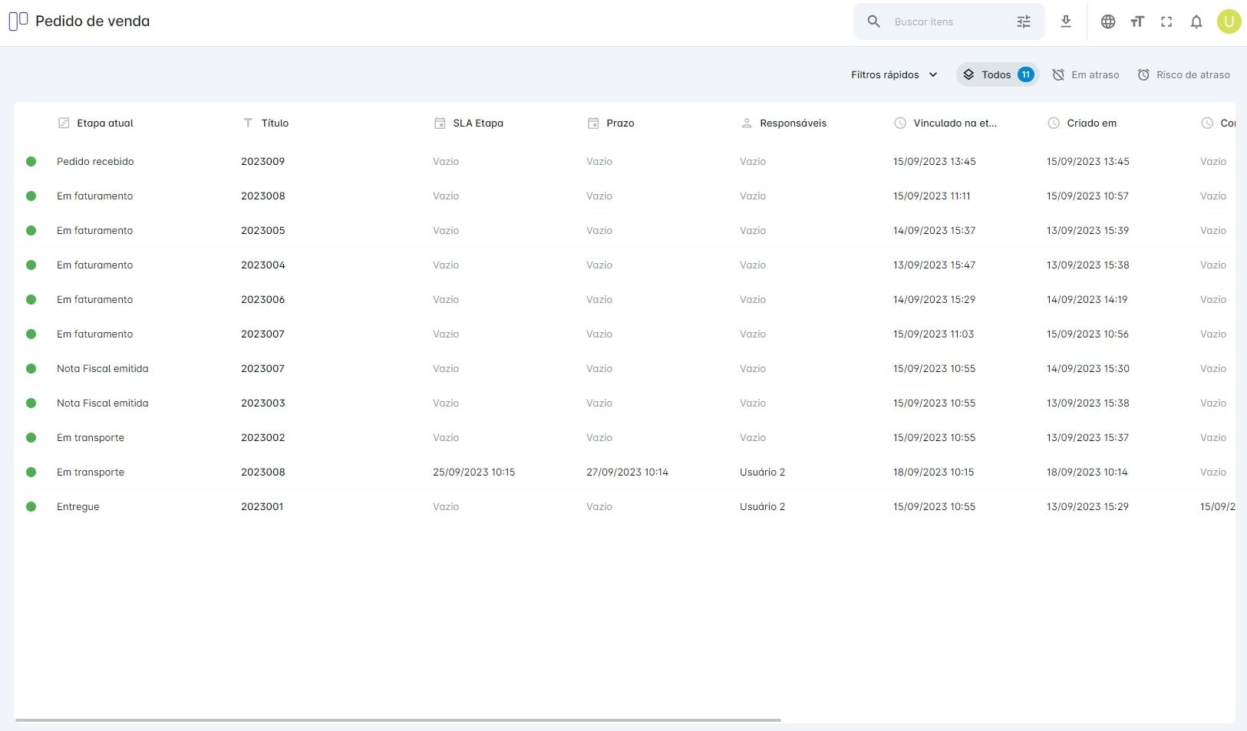Screen dimensions: 1247x731
Task: Click linked date 15/09/2023 13:45 in Vinculado column
Action: coord(934,161)
